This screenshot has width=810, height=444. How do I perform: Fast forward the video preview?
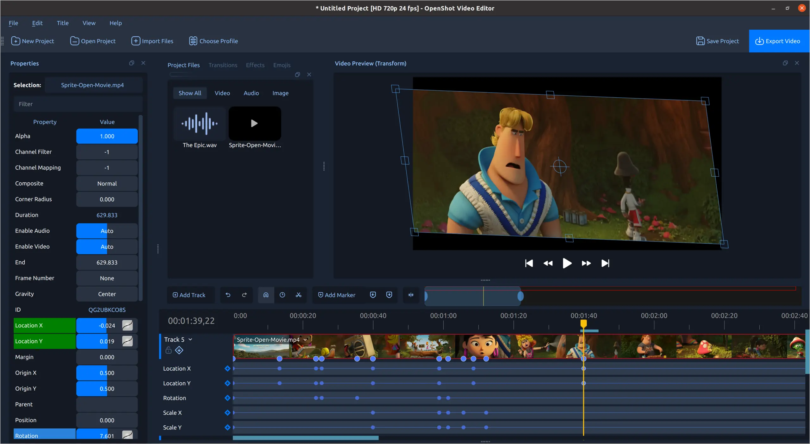(x=586, y=263)
